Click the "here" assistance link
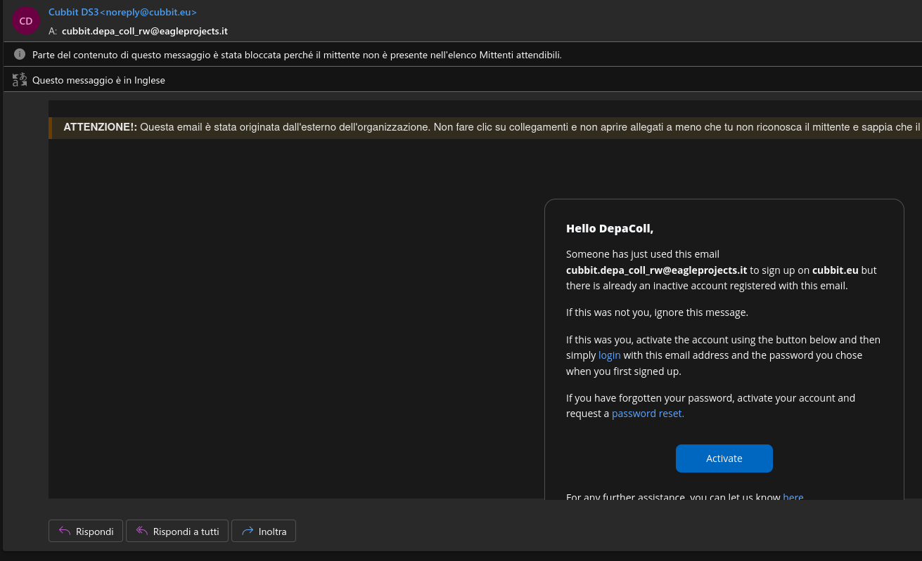This screenshot has width=922, height=561. (793, 496)
